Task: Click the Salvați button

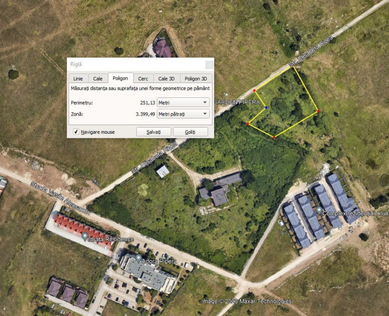Action: [154, 132]
